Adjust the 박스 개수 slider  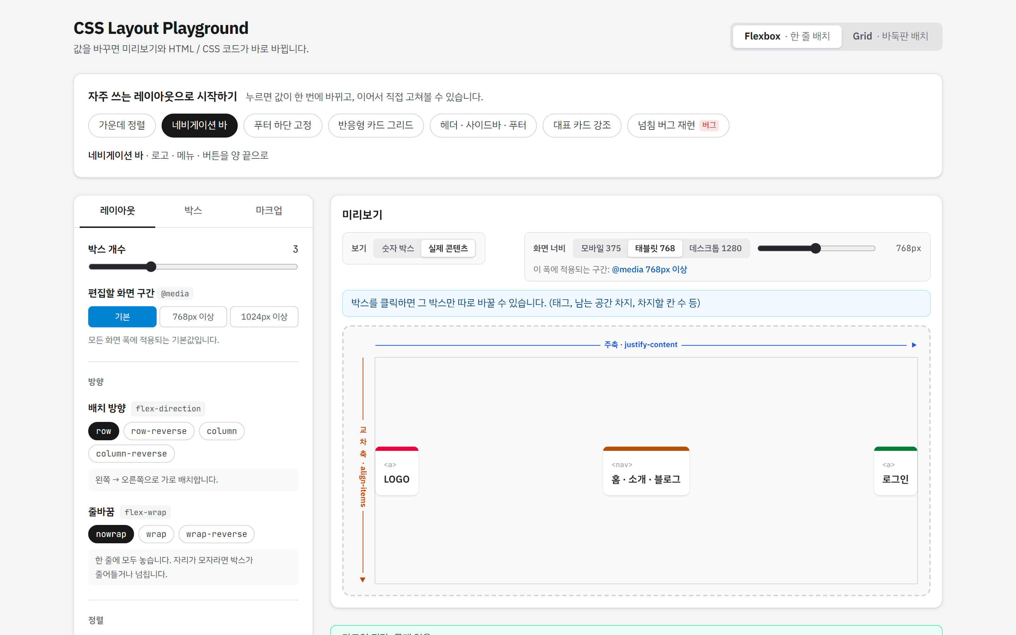point(193,267)
